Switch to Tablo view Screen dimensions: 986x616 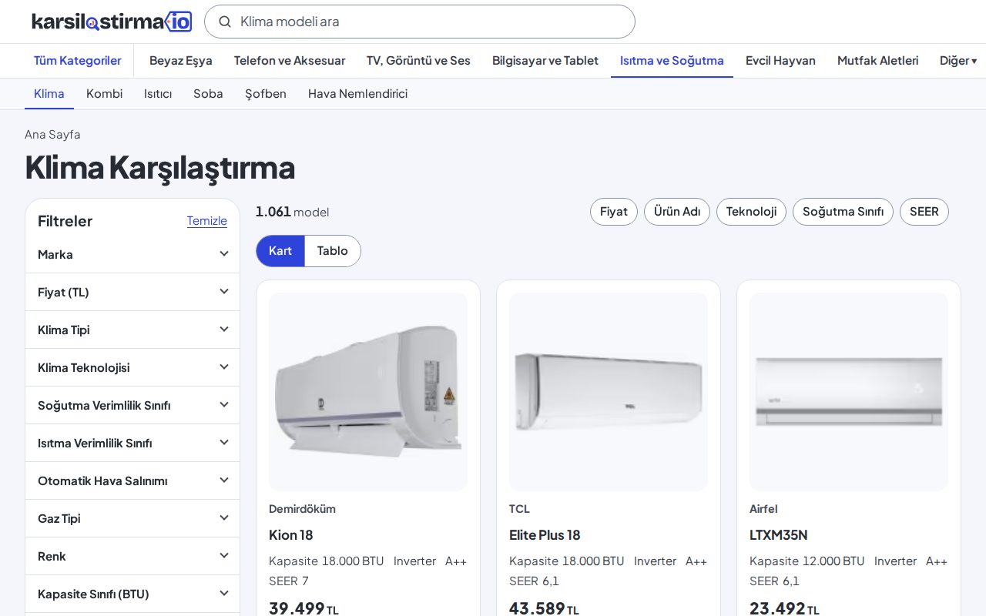pos(333,251)
